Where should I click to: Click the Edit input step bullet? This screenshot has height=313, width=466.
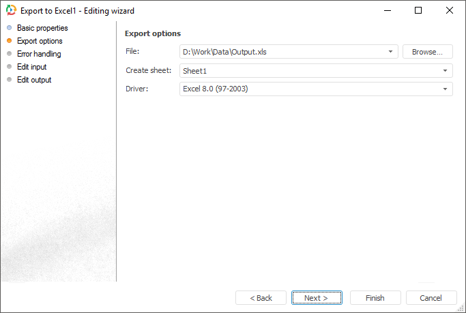click(x=9, y=67)
